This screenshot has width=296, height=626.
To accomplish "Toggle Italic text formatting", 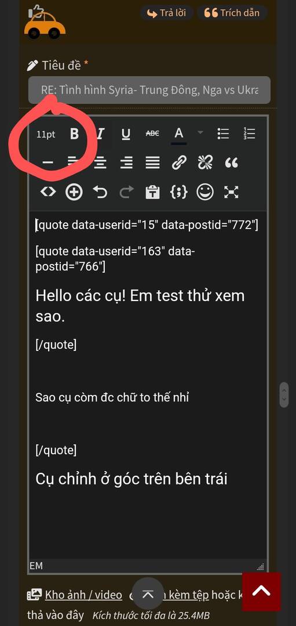I will [100, 134].
